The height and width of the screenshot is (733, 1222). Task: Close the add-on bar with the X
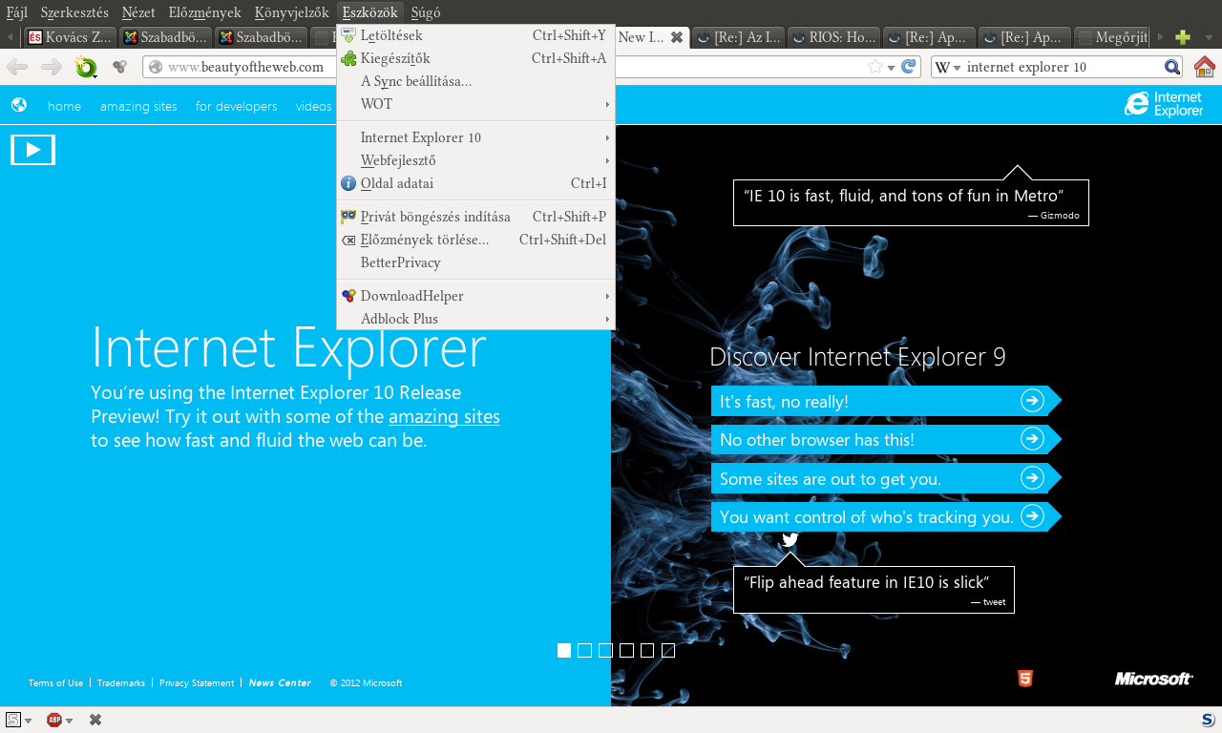[95, 720]
